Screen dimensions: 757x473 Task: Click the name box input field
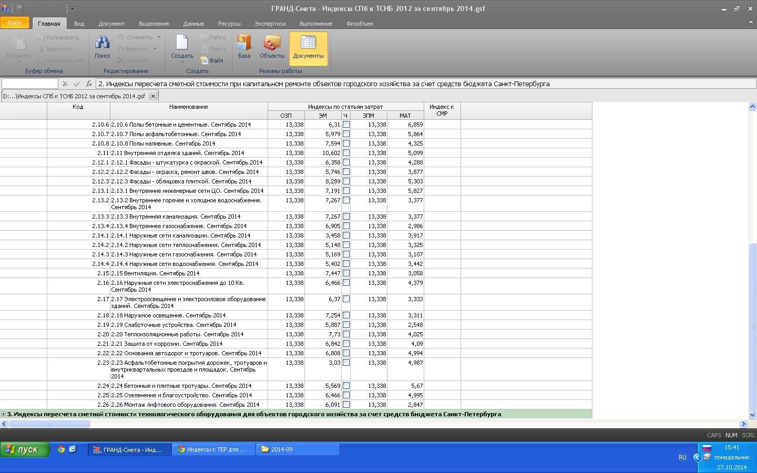[29, 84]
